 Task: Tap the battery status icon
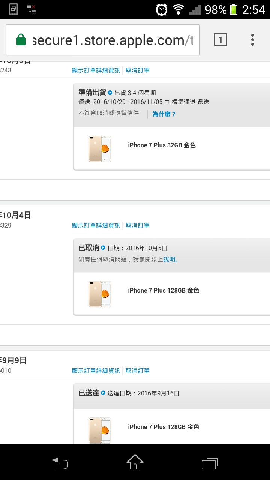pos(234,9)
